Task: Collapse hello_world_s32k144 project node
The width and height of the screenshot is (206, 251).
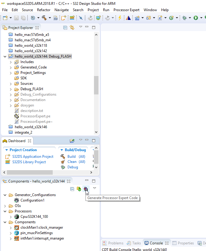Action: 5,56
